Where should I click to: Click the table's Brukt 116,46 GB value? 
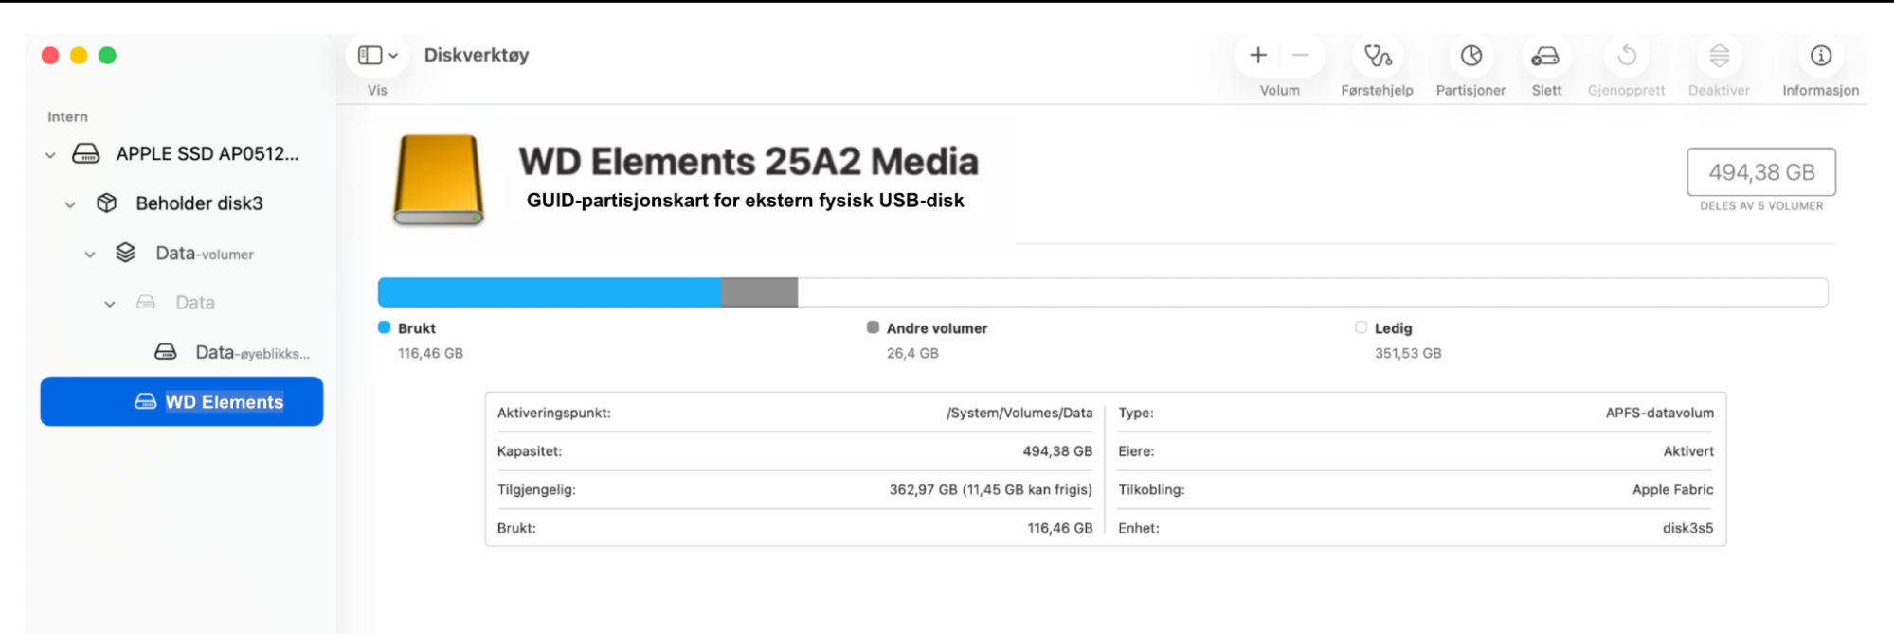1059,528
